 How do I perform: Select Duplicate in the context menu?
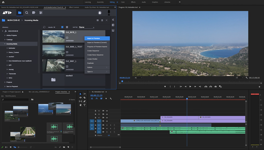97,63
